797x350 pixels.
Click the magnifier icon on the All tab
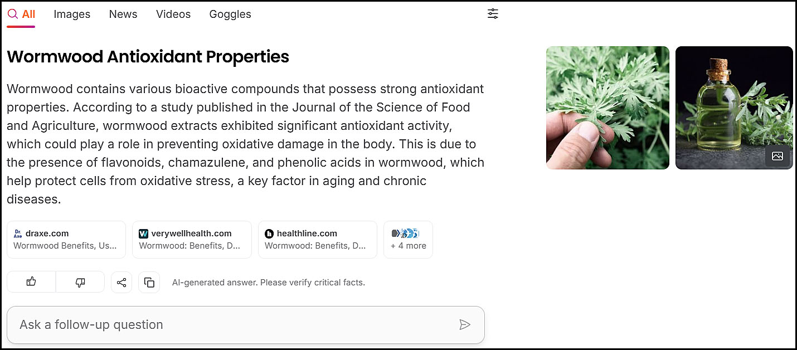tap(13, 14)
